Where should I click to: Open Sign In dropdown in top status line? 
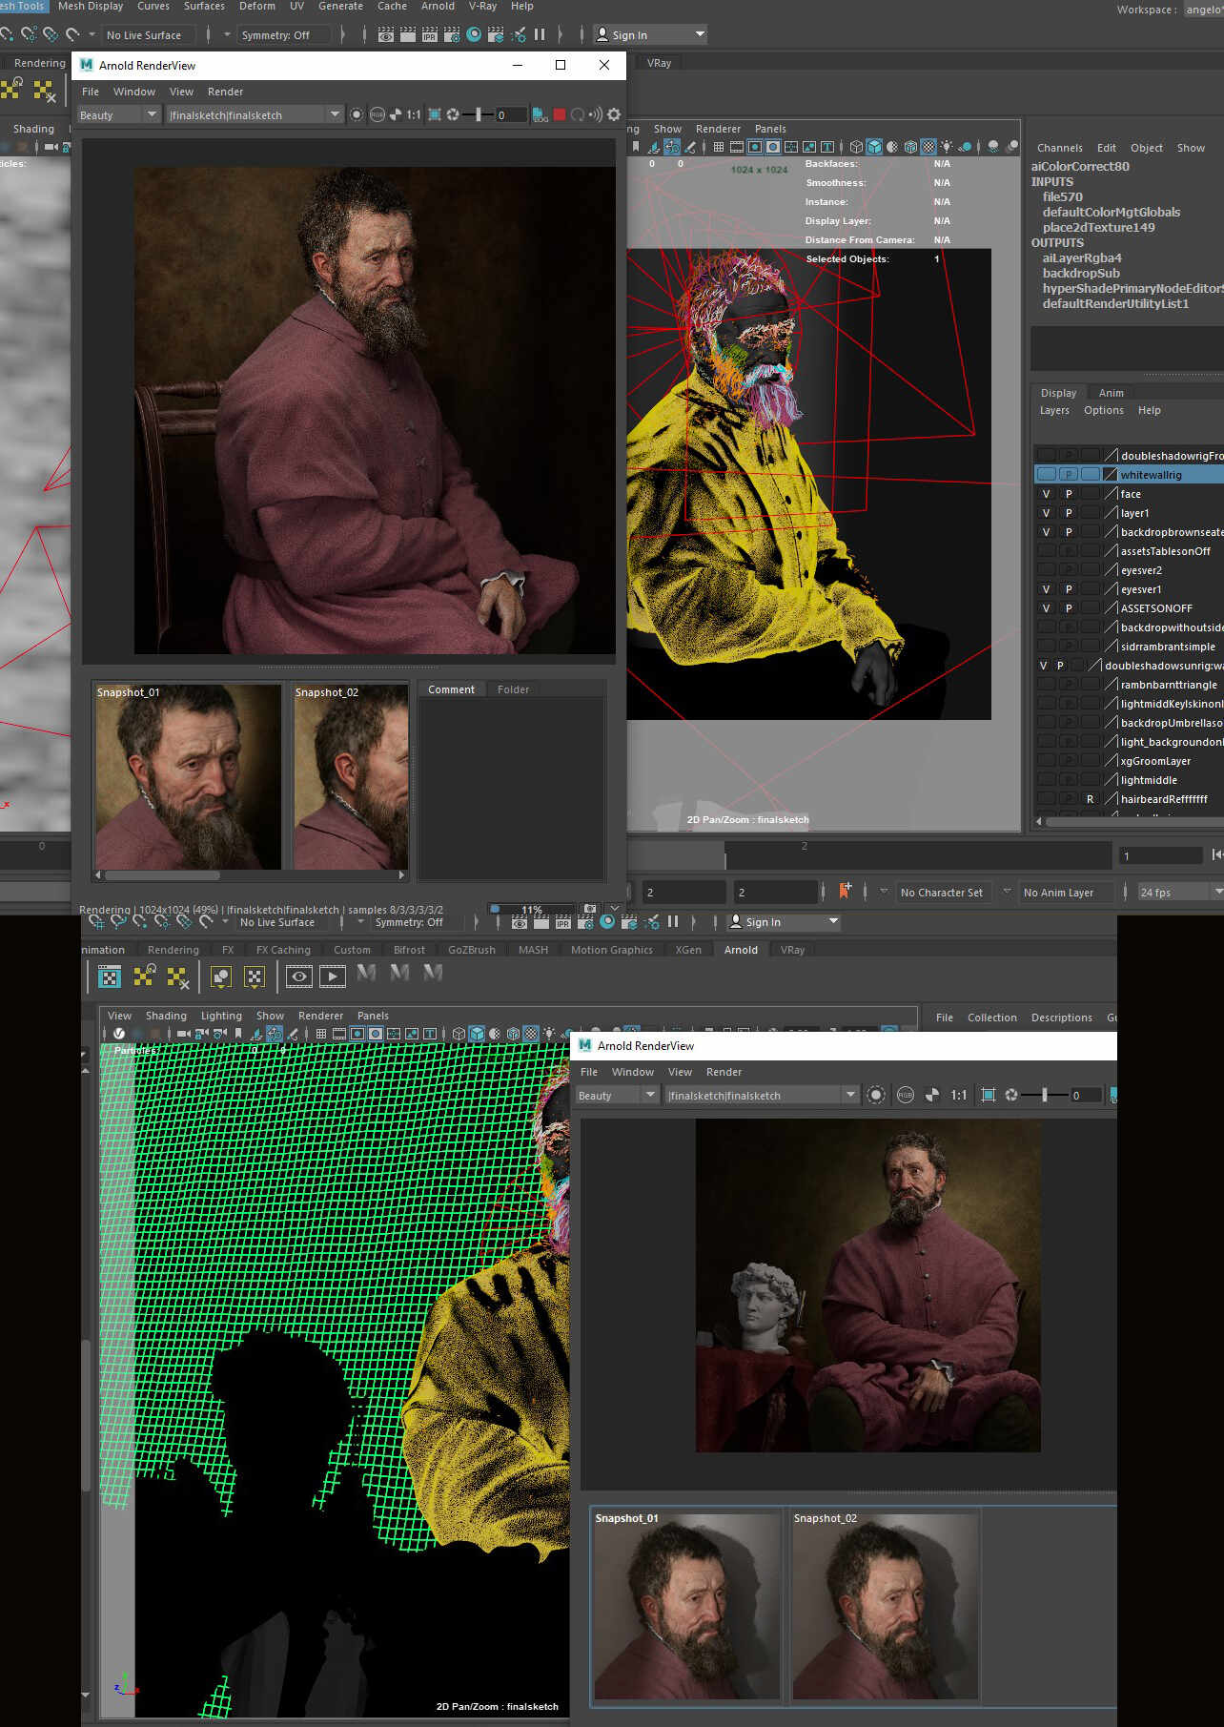click(651, 34)
